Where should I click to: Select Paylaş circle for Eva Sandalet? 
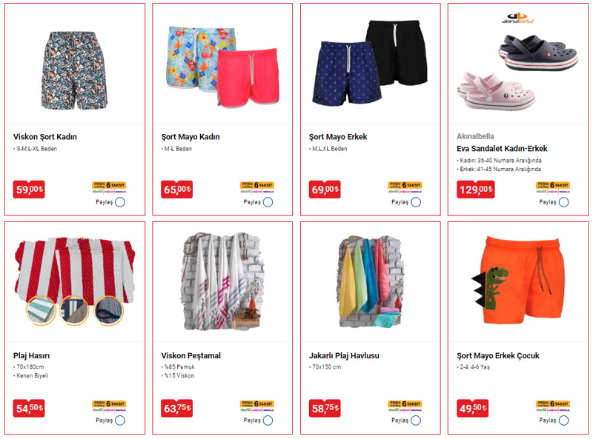[563, 202]
